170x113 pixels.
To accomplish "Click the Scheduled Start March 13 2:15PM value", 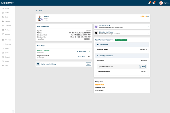I will (81, 35).
